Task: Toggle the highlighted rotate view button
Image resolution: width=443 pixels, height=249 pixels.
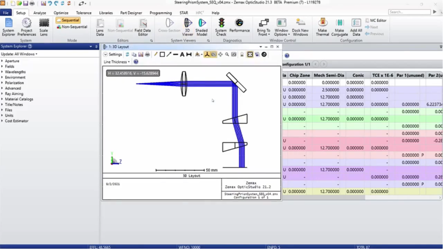Action: [x=213, y=55]
